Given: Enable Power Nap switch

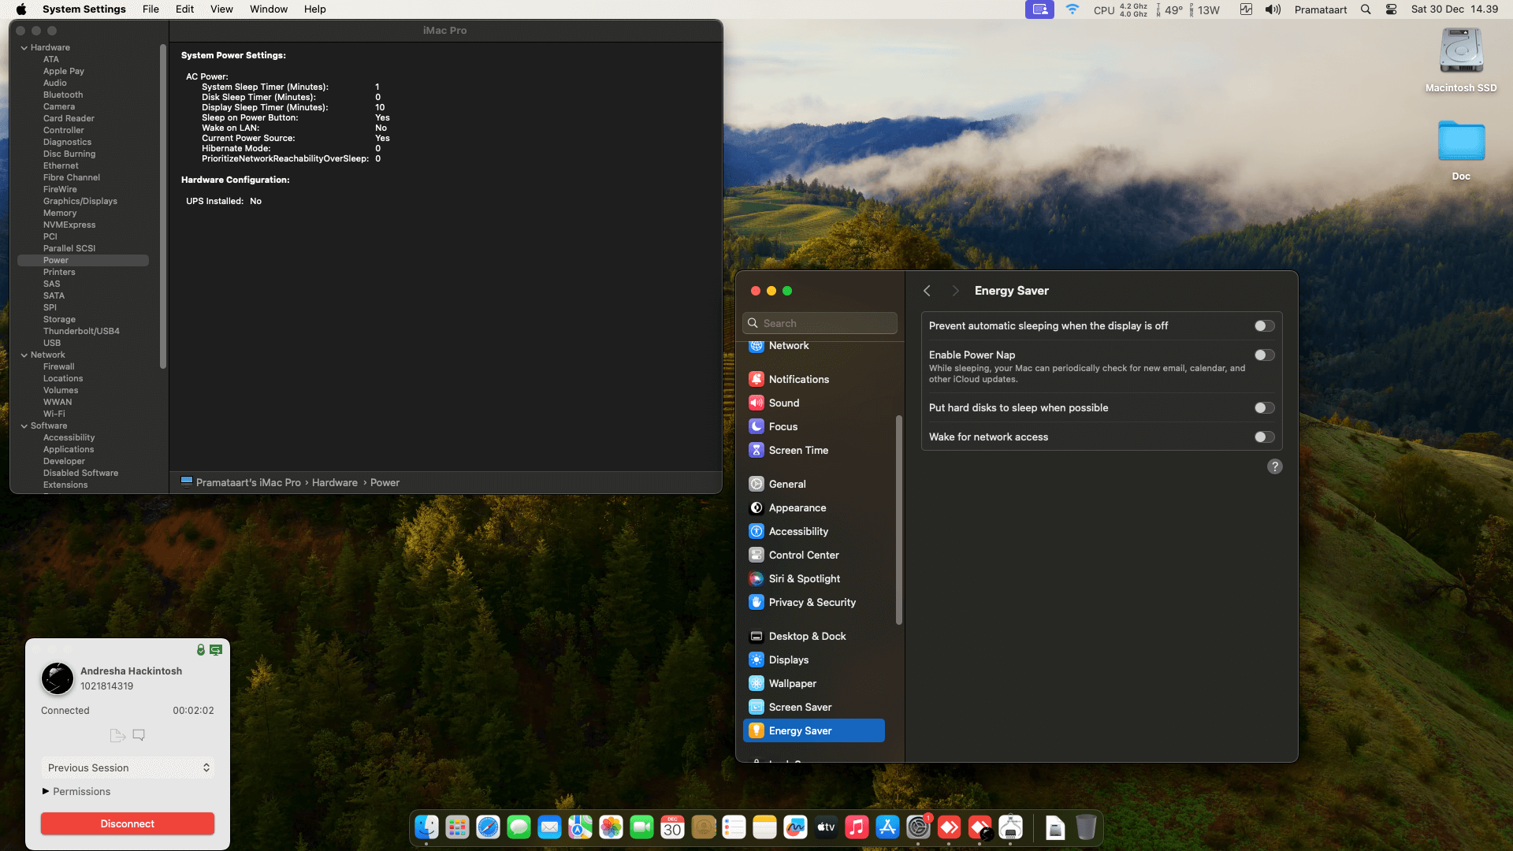Looking at the screenshot, I should [x=1264, y=355].
